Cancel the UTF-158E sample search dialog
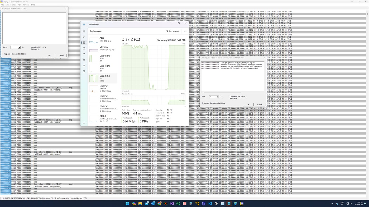The image size is (369, 207). click(260, 104)
